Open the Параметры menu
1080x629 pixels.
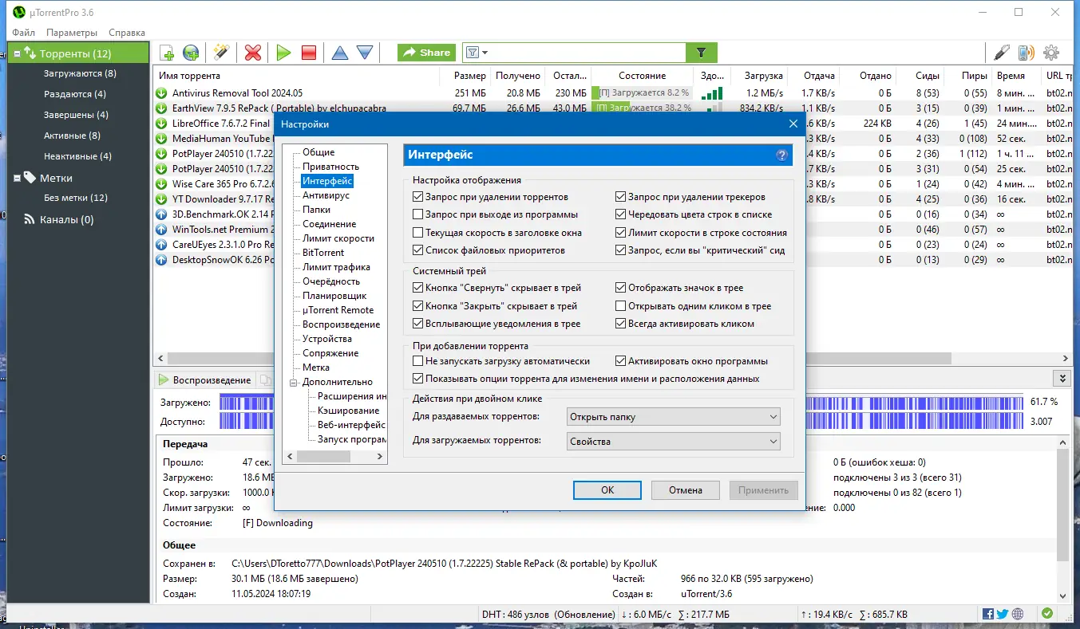point(72,33)
